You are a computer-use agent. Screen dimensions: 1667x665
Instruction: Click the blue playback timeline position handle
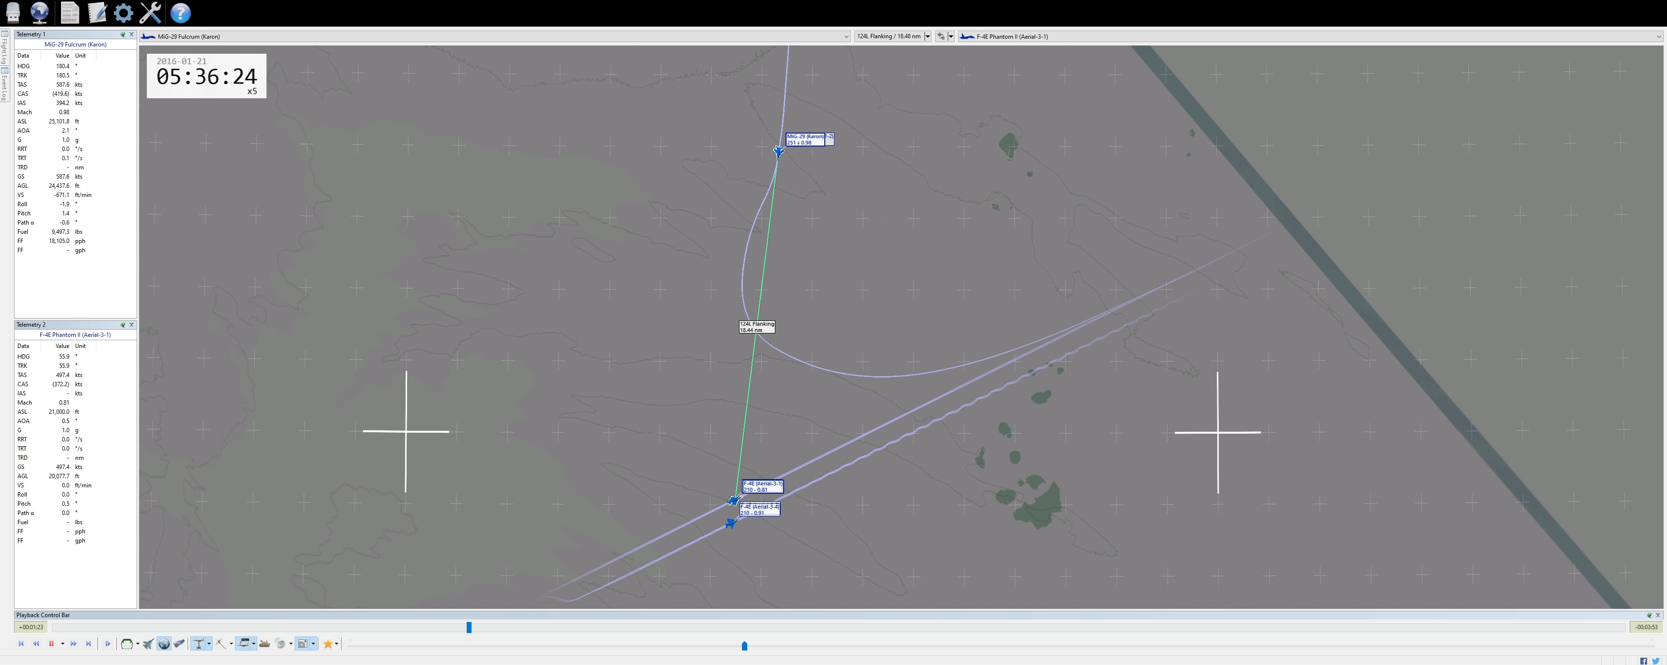469,627
